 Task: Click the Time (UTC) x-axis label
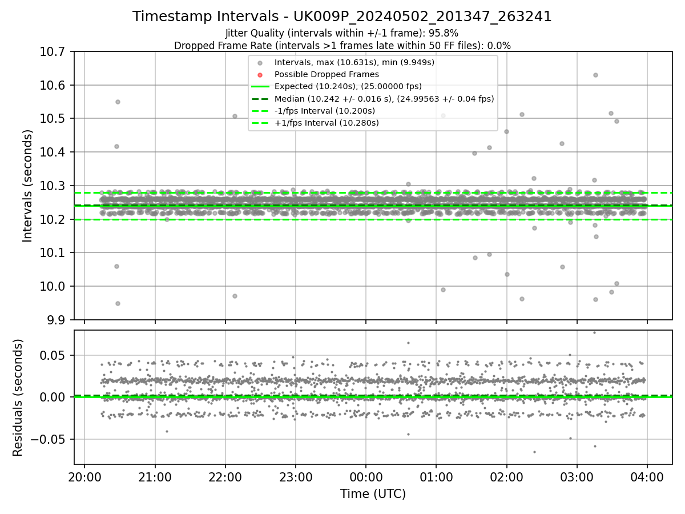pyautogui.click(x=373, y=494)
